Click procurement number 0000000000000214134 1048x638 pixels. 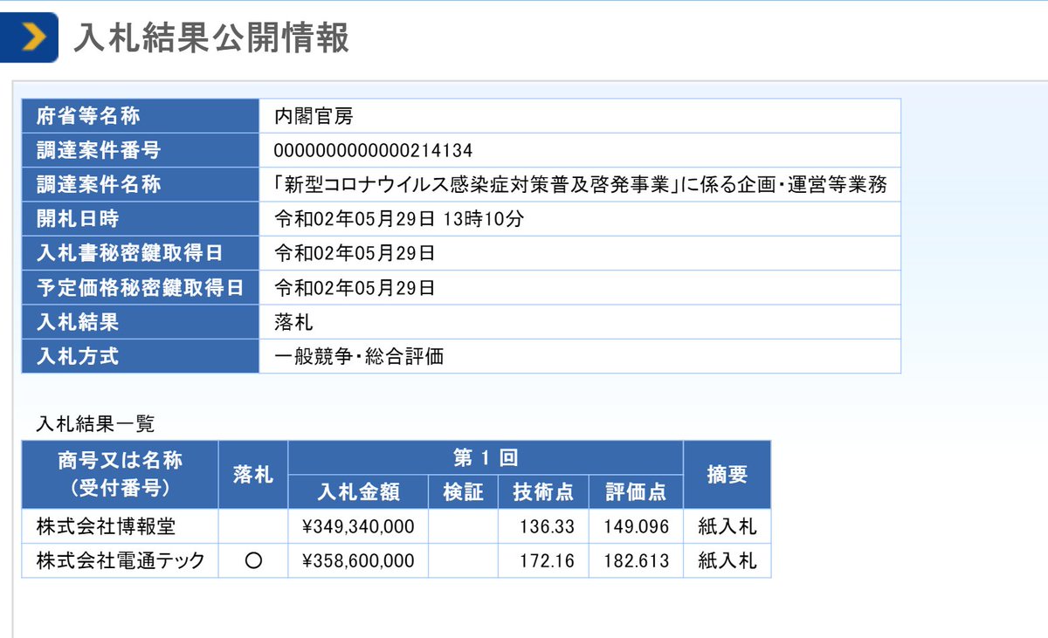373,150
